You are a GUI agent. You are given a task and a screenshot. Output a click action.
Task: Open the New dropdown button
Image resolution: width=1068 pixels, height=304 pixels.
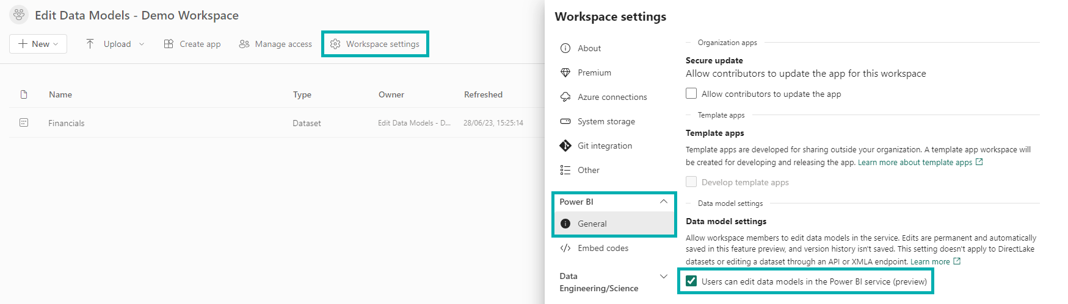tap(38, 44)
